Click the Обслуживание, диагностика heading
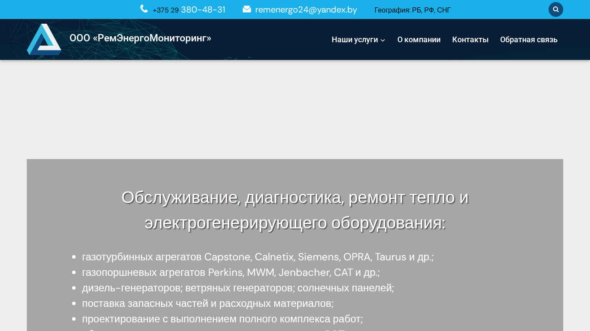Image resolution: width=590 pixels, height=331 pixels. tap(295, 210)
